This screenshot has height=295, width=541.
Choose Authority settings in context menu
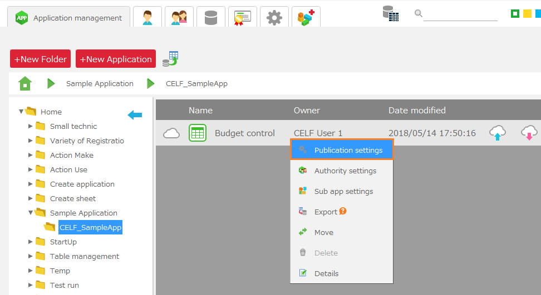point(345,171)
